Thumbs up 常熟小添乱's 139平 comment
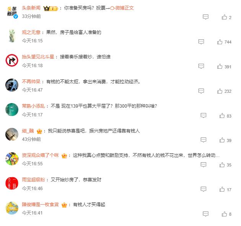Image resolution: width=241 pixels, height=226 pixels. tap(222, 116)
